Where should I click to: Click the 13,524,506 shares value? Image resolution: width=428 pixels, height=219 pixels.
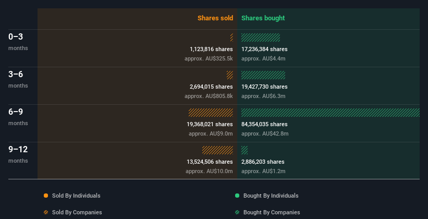(x=210, y=162)
